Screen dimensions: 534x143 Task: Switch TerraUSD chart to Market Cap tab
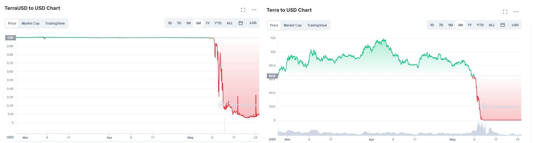[x=30, y=23]
